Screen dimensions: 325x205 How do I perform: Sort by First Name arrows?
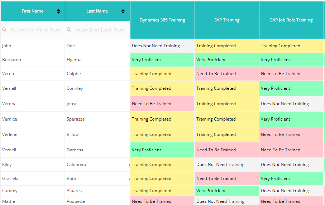(58, 11)
